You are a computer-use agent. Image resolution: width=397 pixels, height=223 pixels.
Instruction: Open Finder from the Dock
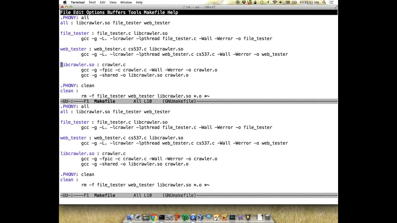(130, 217)
